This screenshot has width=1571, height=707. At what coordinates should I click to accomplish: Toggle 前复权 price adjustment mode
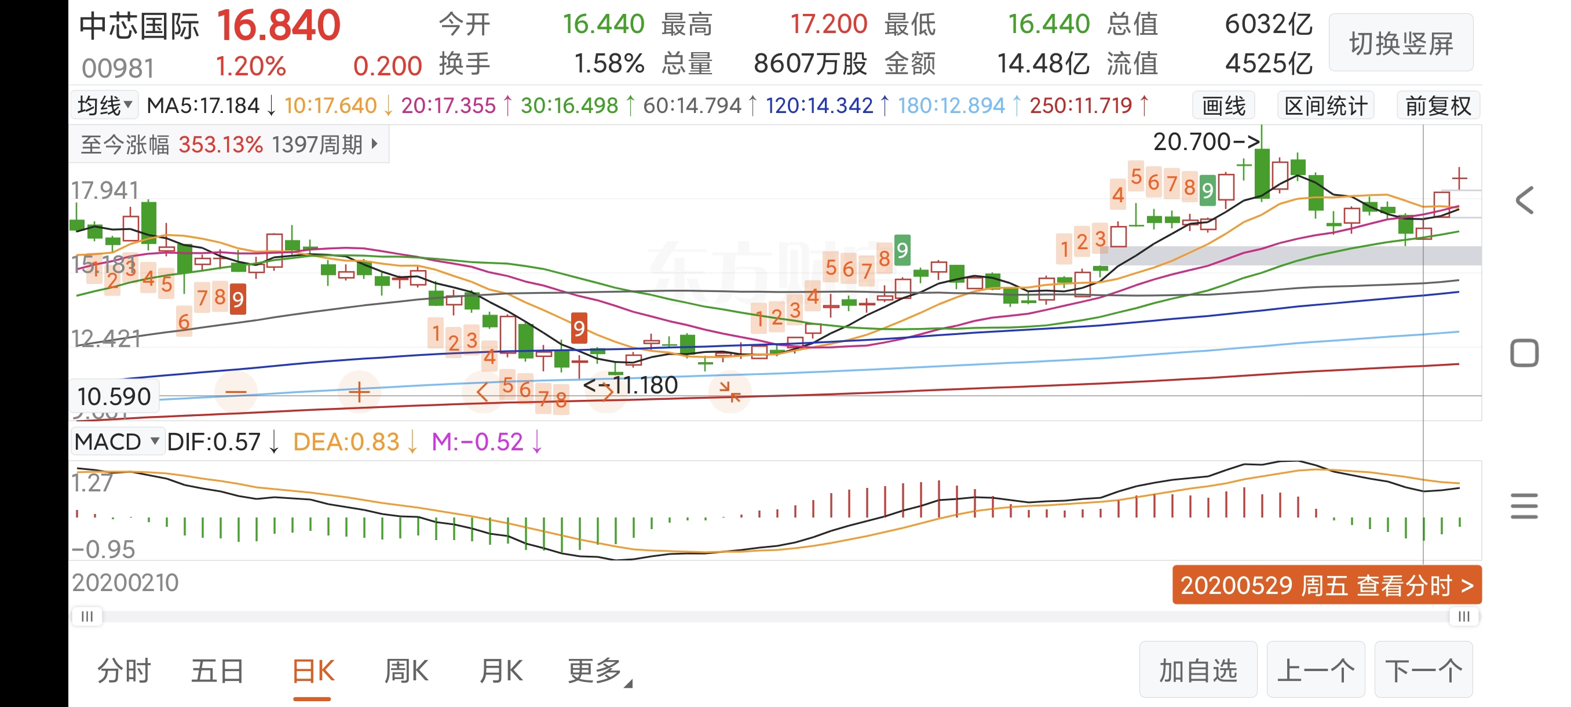coord(1438,106)
